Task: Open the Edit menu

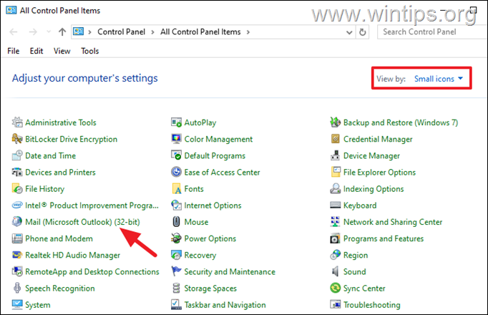Action: pos(36,51)
